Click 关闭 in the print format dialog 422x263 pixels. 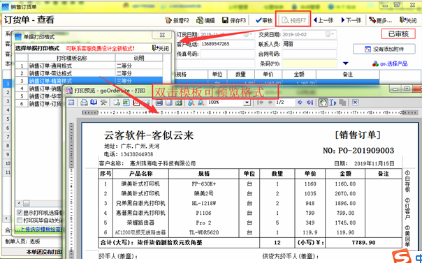161,48
